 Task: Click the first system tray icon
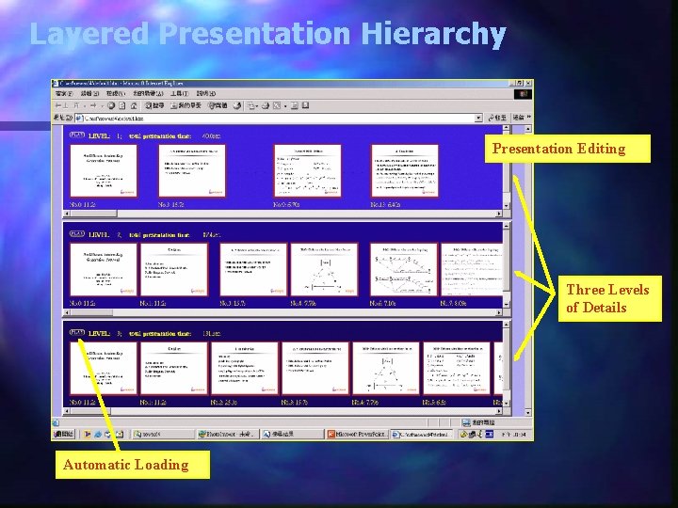click(x=463, y=434)
